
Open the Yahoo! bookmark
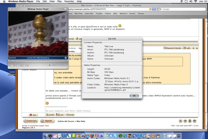coord(108,14)
